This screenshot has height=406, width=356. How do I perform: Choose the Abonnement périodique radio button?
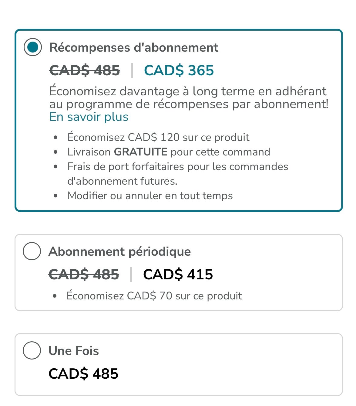[32, 251]
